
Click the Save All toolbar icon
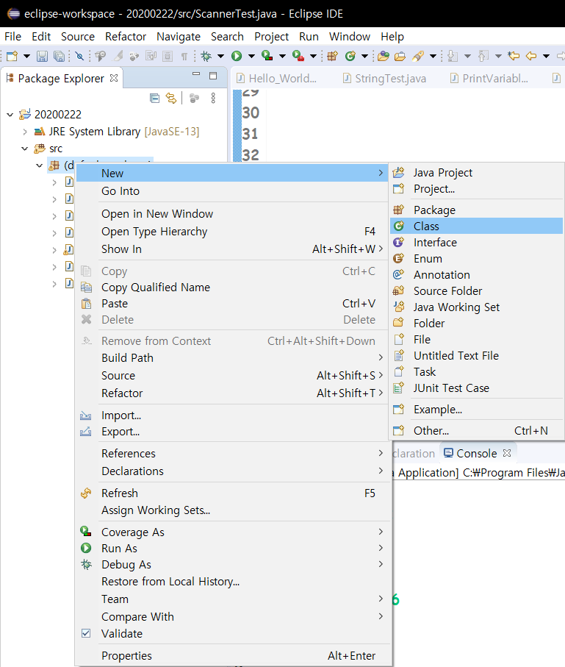pos(59,56)
